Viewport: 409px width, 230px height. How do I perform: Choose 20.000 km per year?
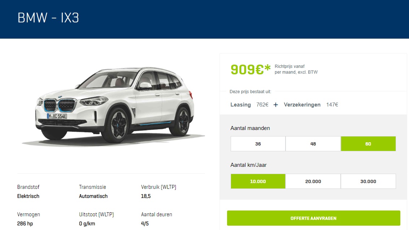pos(313,181)
